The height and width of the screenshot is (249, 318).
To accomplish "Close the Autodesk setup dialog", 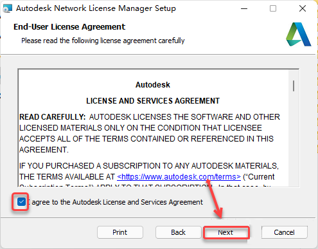I will pos(303,8).
